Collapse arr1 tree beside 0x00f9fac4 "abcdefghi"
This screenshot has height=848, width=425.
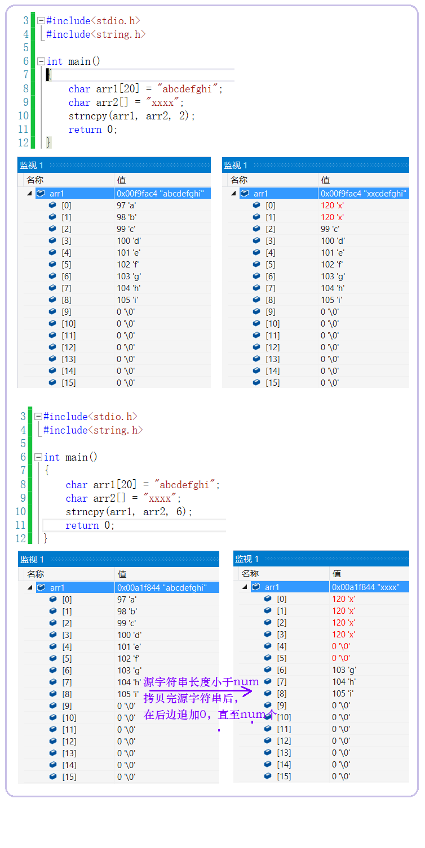29,194
